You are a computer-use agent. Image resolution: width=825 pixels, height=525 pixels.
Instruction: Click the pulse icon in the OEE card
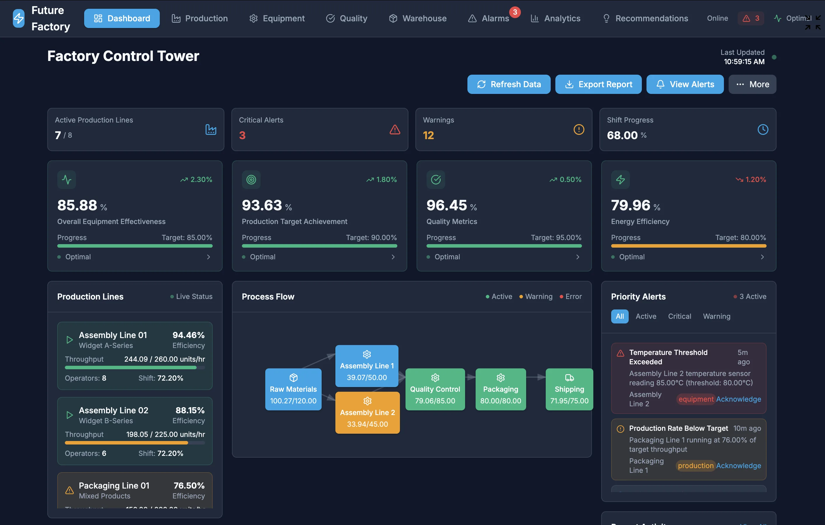point(67,180)
